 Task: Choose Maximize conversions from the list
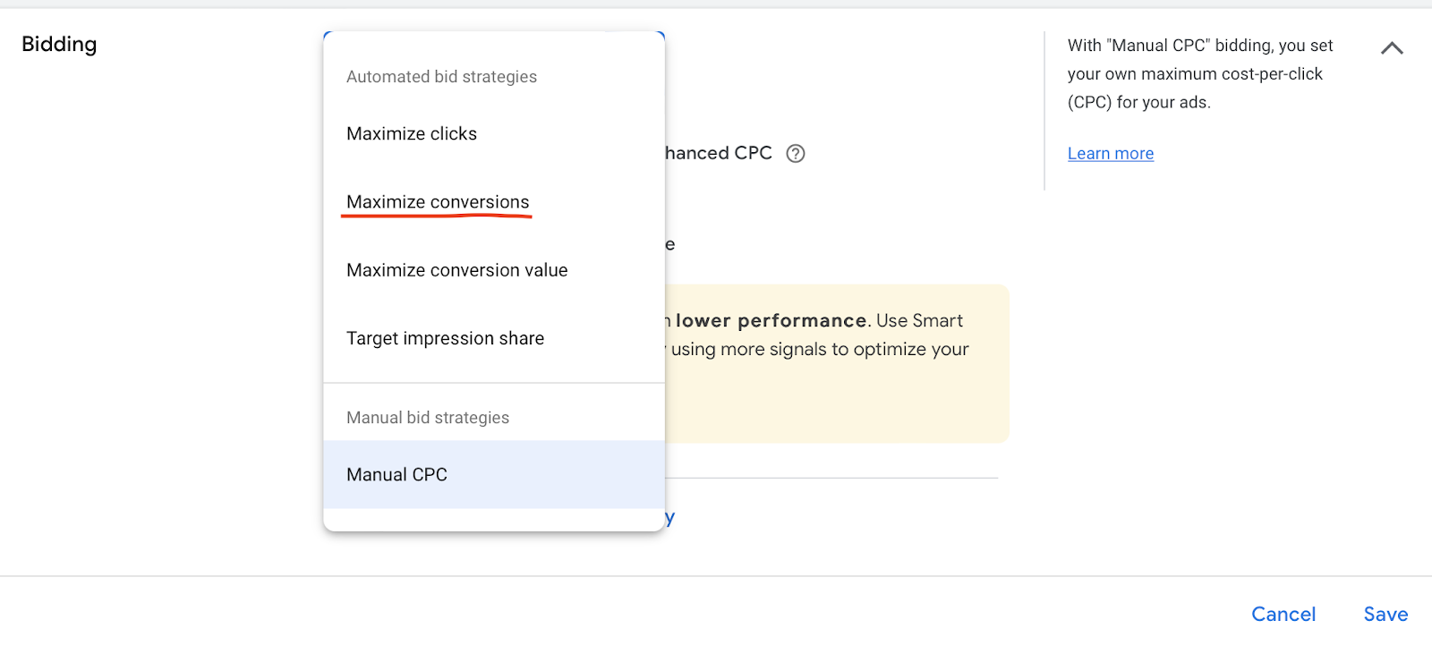tap(438, 202)
